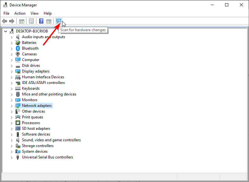Select Human Interface Devices label
The width and height of the screenshot is (249, 182).
[x=43, y=77]
